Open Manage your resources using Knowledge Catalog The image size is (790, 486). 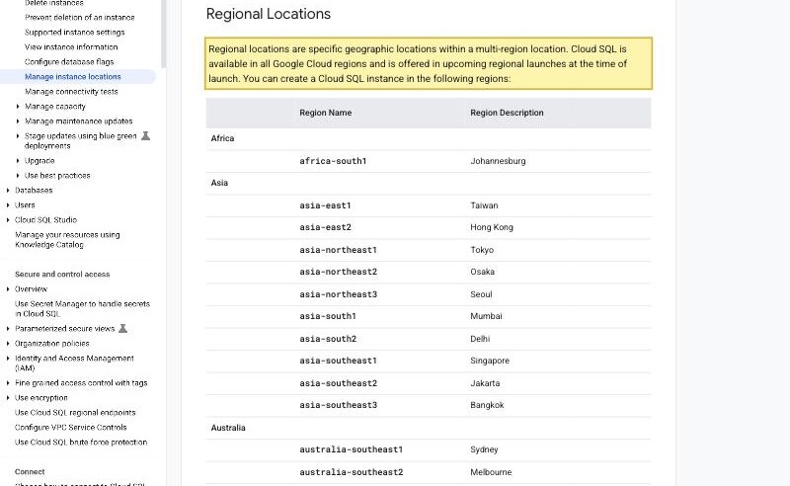point(67,239)
